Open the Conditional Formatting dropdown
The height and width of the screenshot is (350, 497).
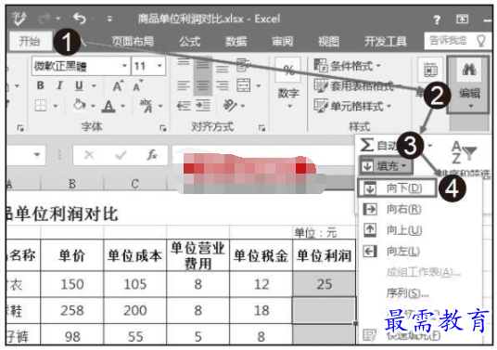pos(348,66)
